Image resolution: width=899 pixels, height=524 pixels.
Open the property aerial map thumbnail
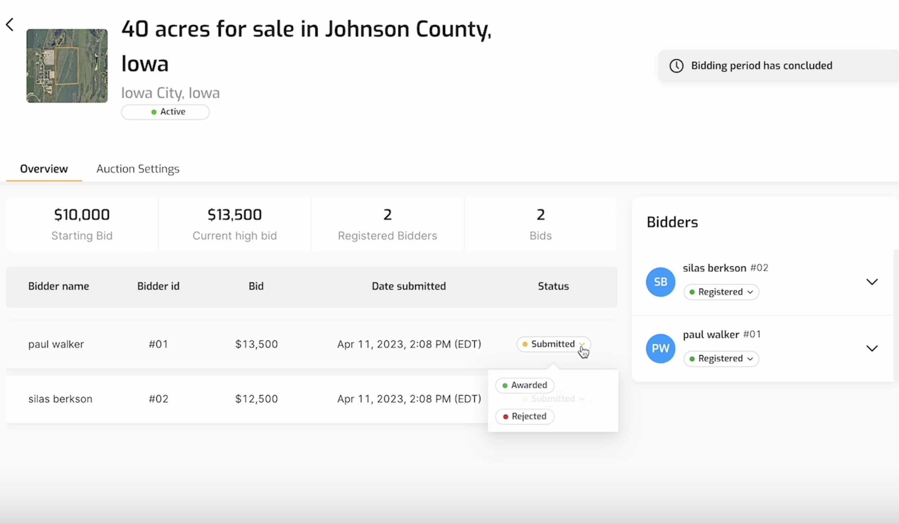click(67, 66)
